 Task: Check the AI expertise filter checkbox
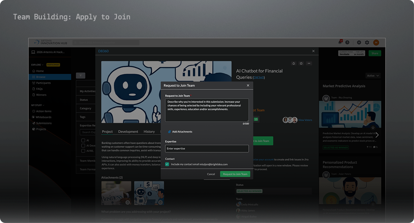click(83, 140)
